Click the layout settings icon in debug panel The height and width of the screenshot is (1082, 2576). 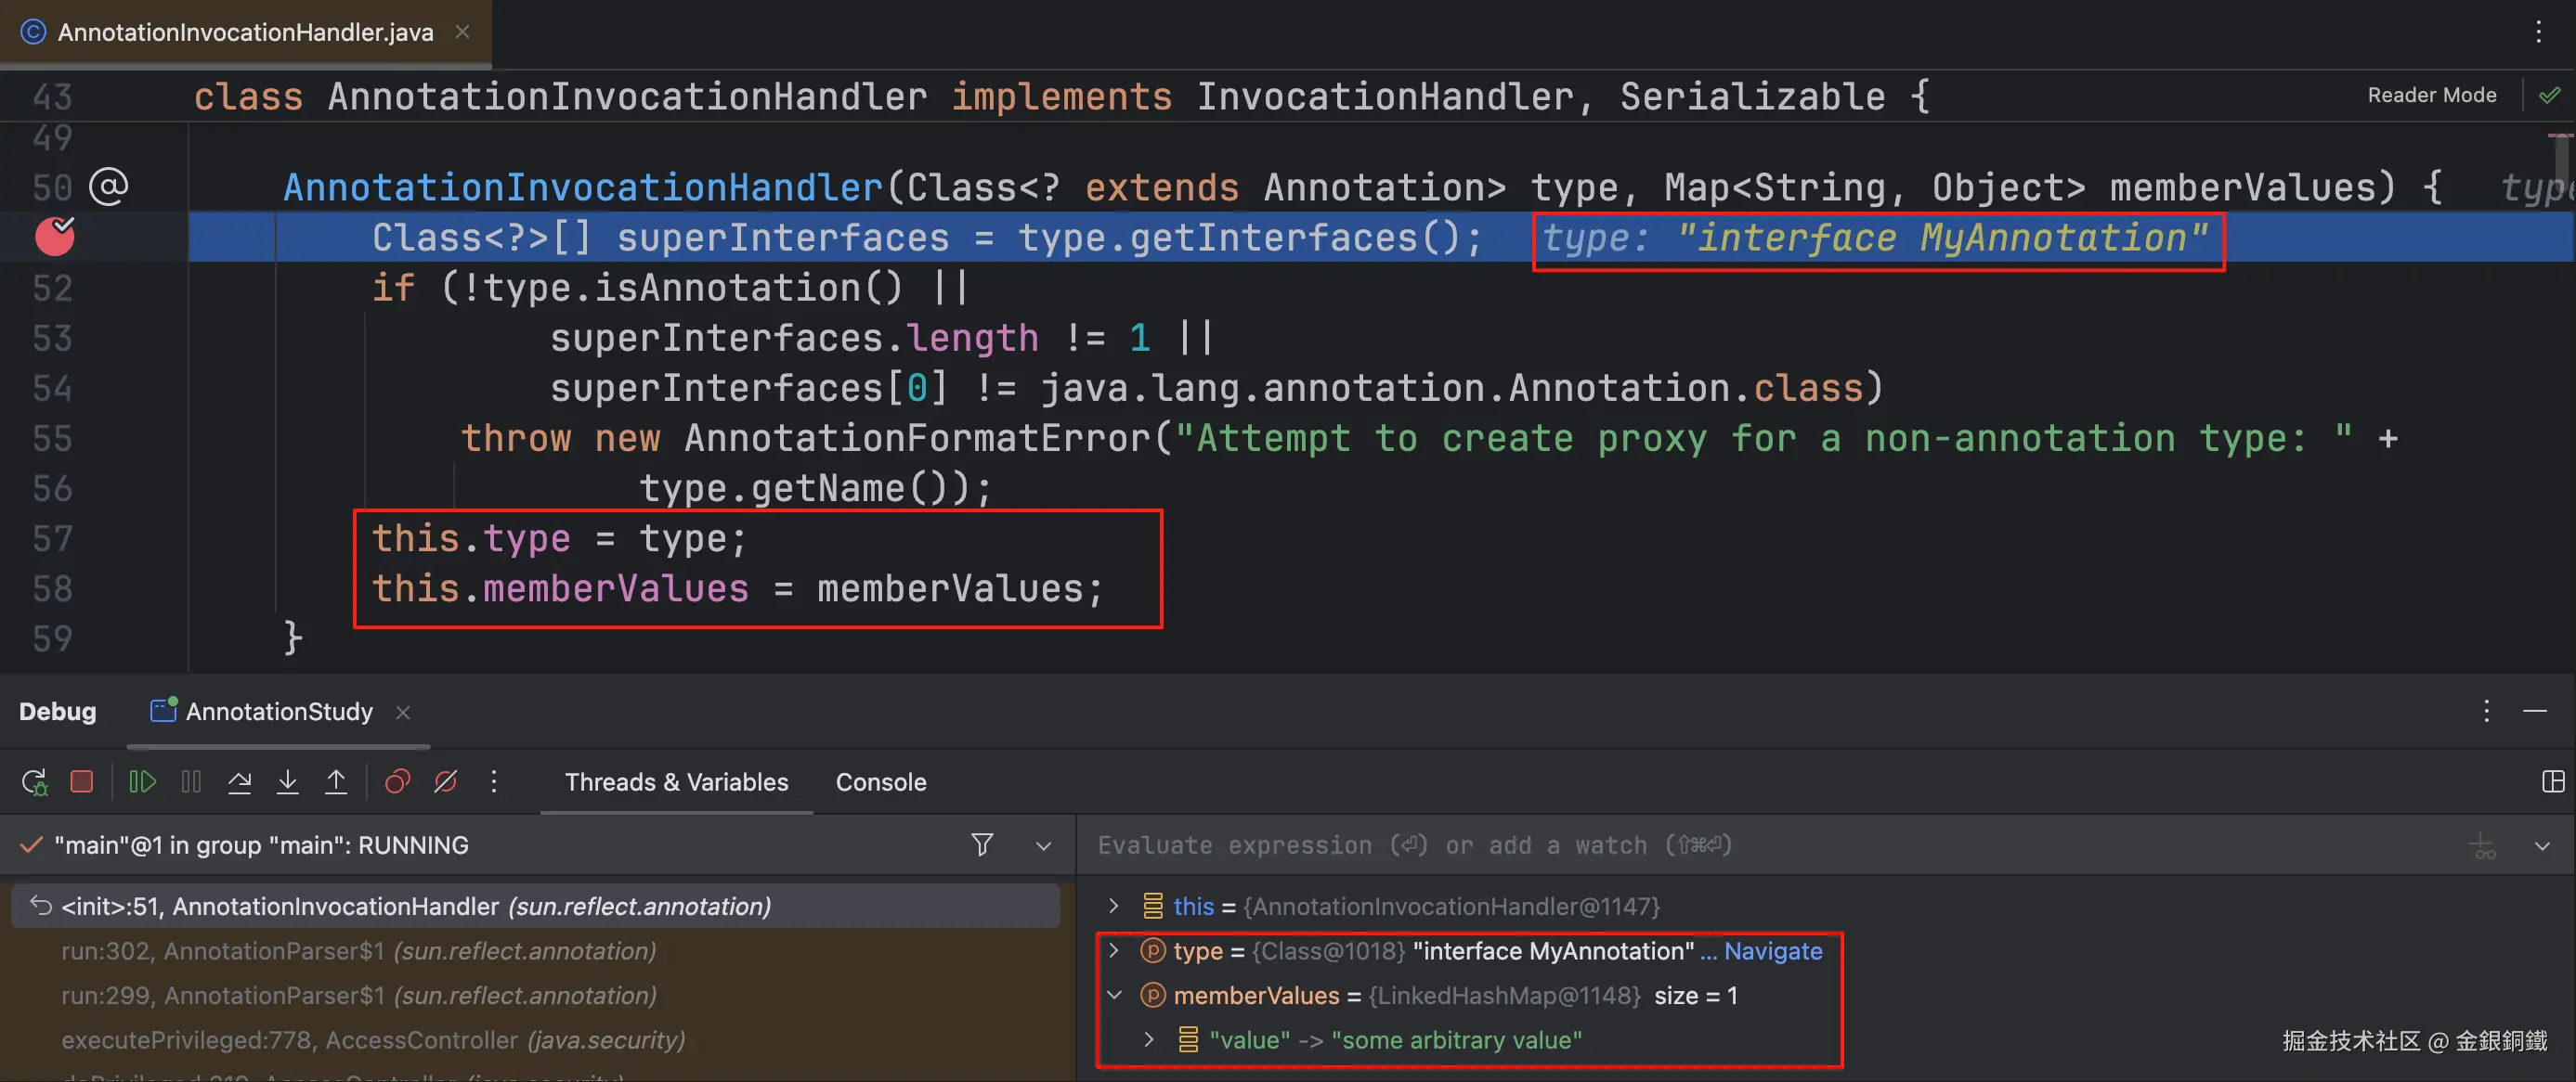tap(2553, 782)
